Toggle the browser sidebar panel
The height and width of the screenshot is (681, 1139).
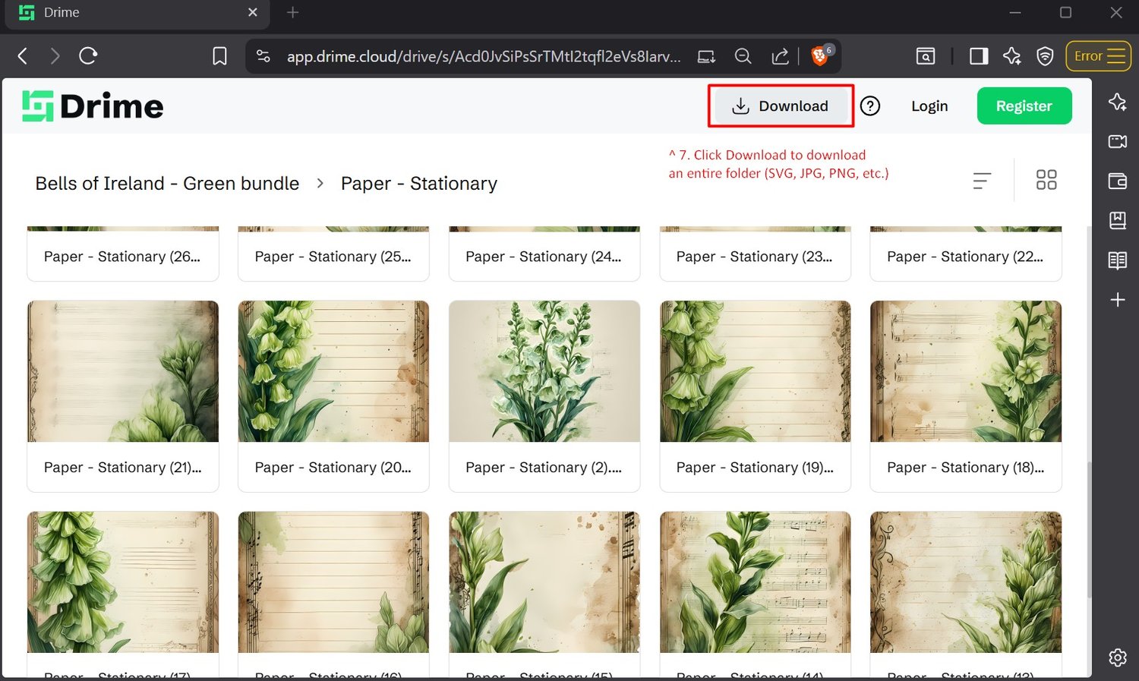[979, 56]
